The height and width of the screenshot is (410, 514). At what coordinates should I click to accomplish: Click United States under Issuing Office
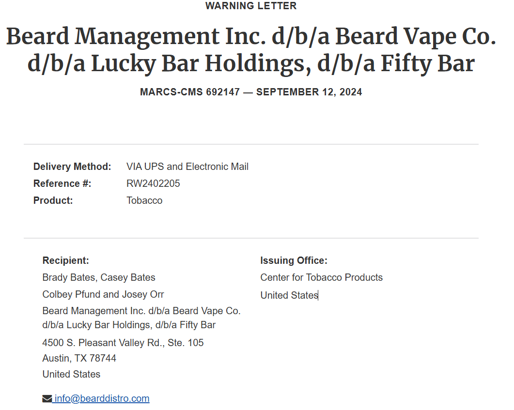(x=289, y=295)
